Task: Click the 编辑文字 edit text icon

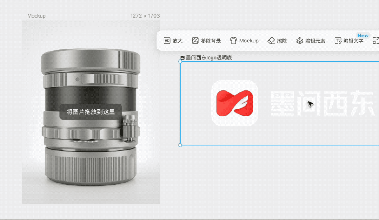Action: pos(338,41)
